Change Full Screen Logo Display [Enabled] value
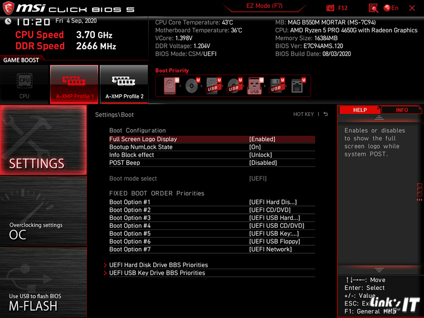Image resolution: width=424 pixels, height=318 pixels. 262,139
